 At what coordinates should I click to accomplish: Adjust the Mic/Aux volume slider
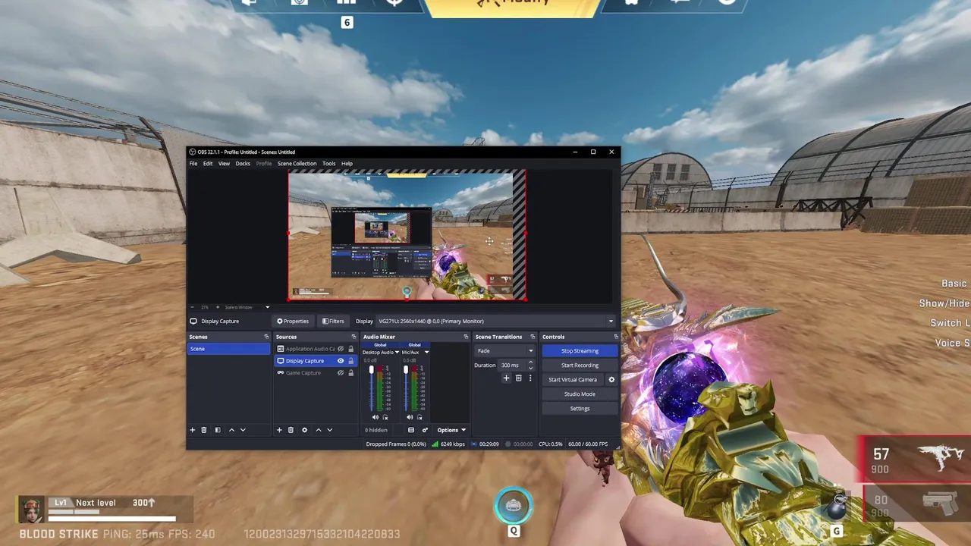click(406, 388)
